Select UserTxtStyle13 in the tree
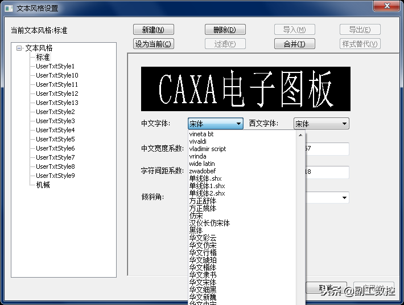 57,103
